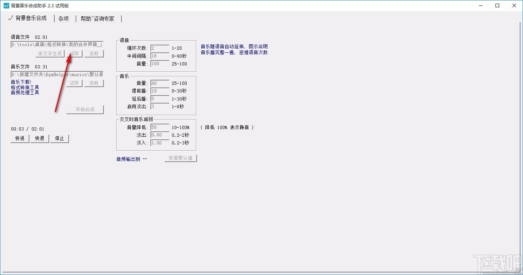Stop playback with the 停止 button
The width and height of the screenshot is (523, 275).
[59, 139]
